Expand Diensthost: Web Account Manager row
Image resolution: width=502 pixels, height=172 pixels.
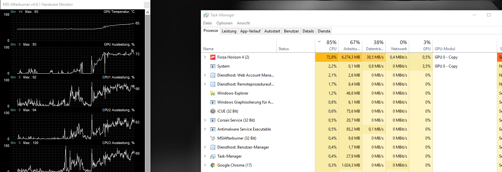[x=205, y=75]
